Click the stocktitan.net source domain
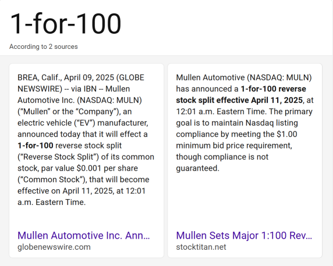The width and height of the screenshot is (333, 266). pos(201,247)
